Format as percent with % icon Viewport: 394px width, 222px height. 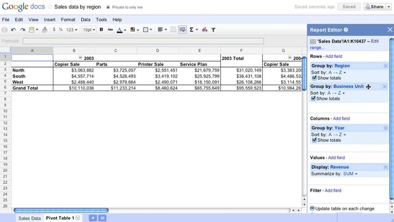coord(61,30)
